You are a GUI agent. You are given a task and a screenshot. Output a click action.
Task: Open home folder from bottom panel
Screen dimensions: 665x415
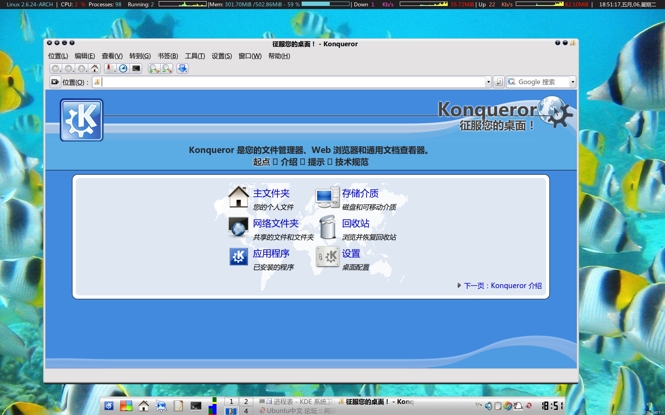point(144,406)
